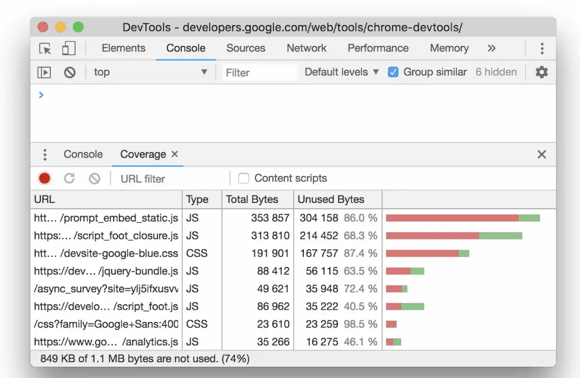Screen dimensions: 580x378
Task: Enable the Content scripts checkbox
Action: coord(243,178)
